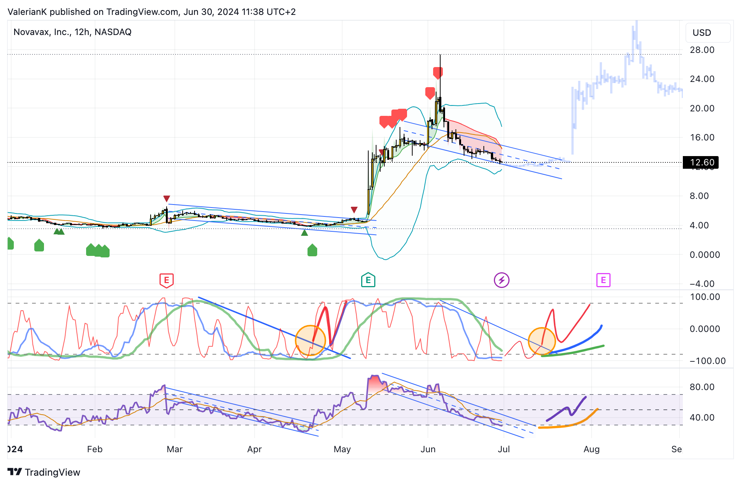Click the 24.00 price axis label
The width and height of the screenshot is (741, 485).
coord(702,79)
